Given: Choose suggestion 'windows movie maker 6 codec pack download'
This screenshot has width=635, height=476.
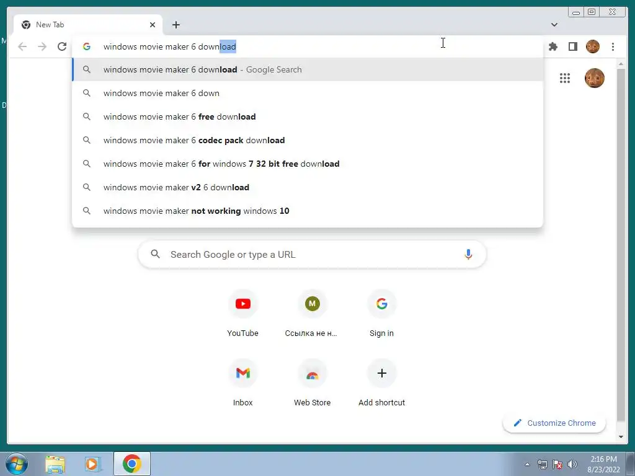Looking at the screenshot, I should click(x=308, y=140).
